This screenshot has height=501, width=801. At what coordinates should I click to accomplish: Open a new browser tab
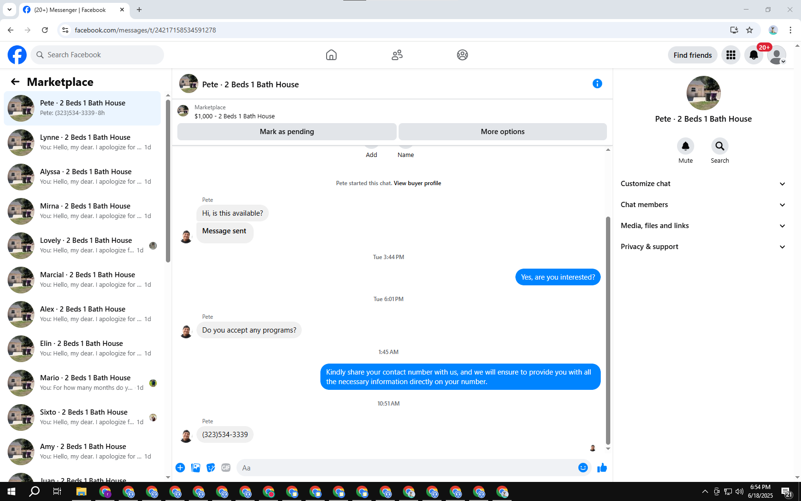point(139,10)
